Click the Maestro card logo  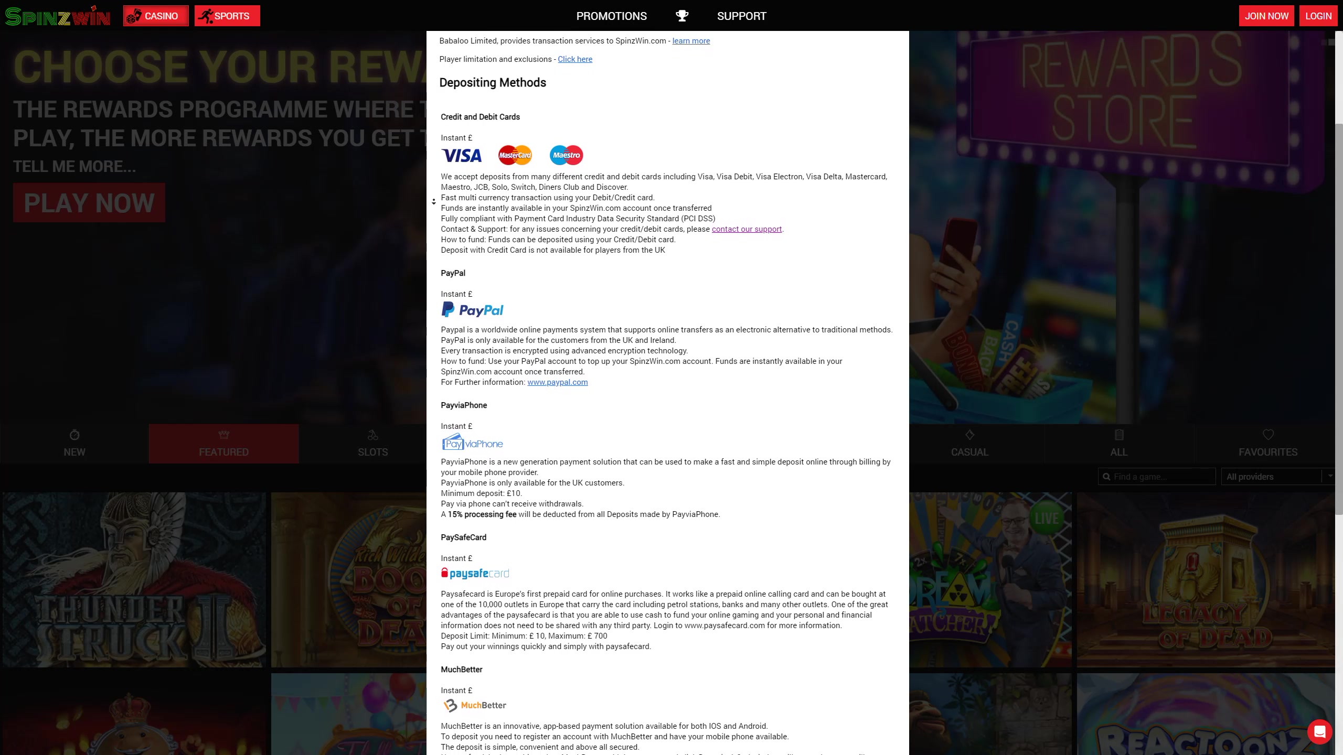pos(566,155)
